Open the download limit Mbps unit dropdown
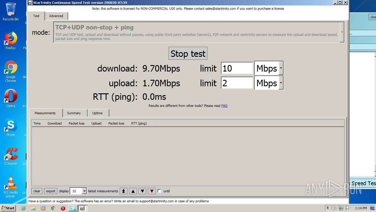The height and width of the screenshot is (212, 376). [281, 68]
